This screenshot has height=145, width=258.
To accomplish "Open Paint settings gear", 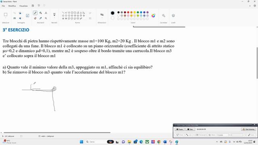I will 255,6.
